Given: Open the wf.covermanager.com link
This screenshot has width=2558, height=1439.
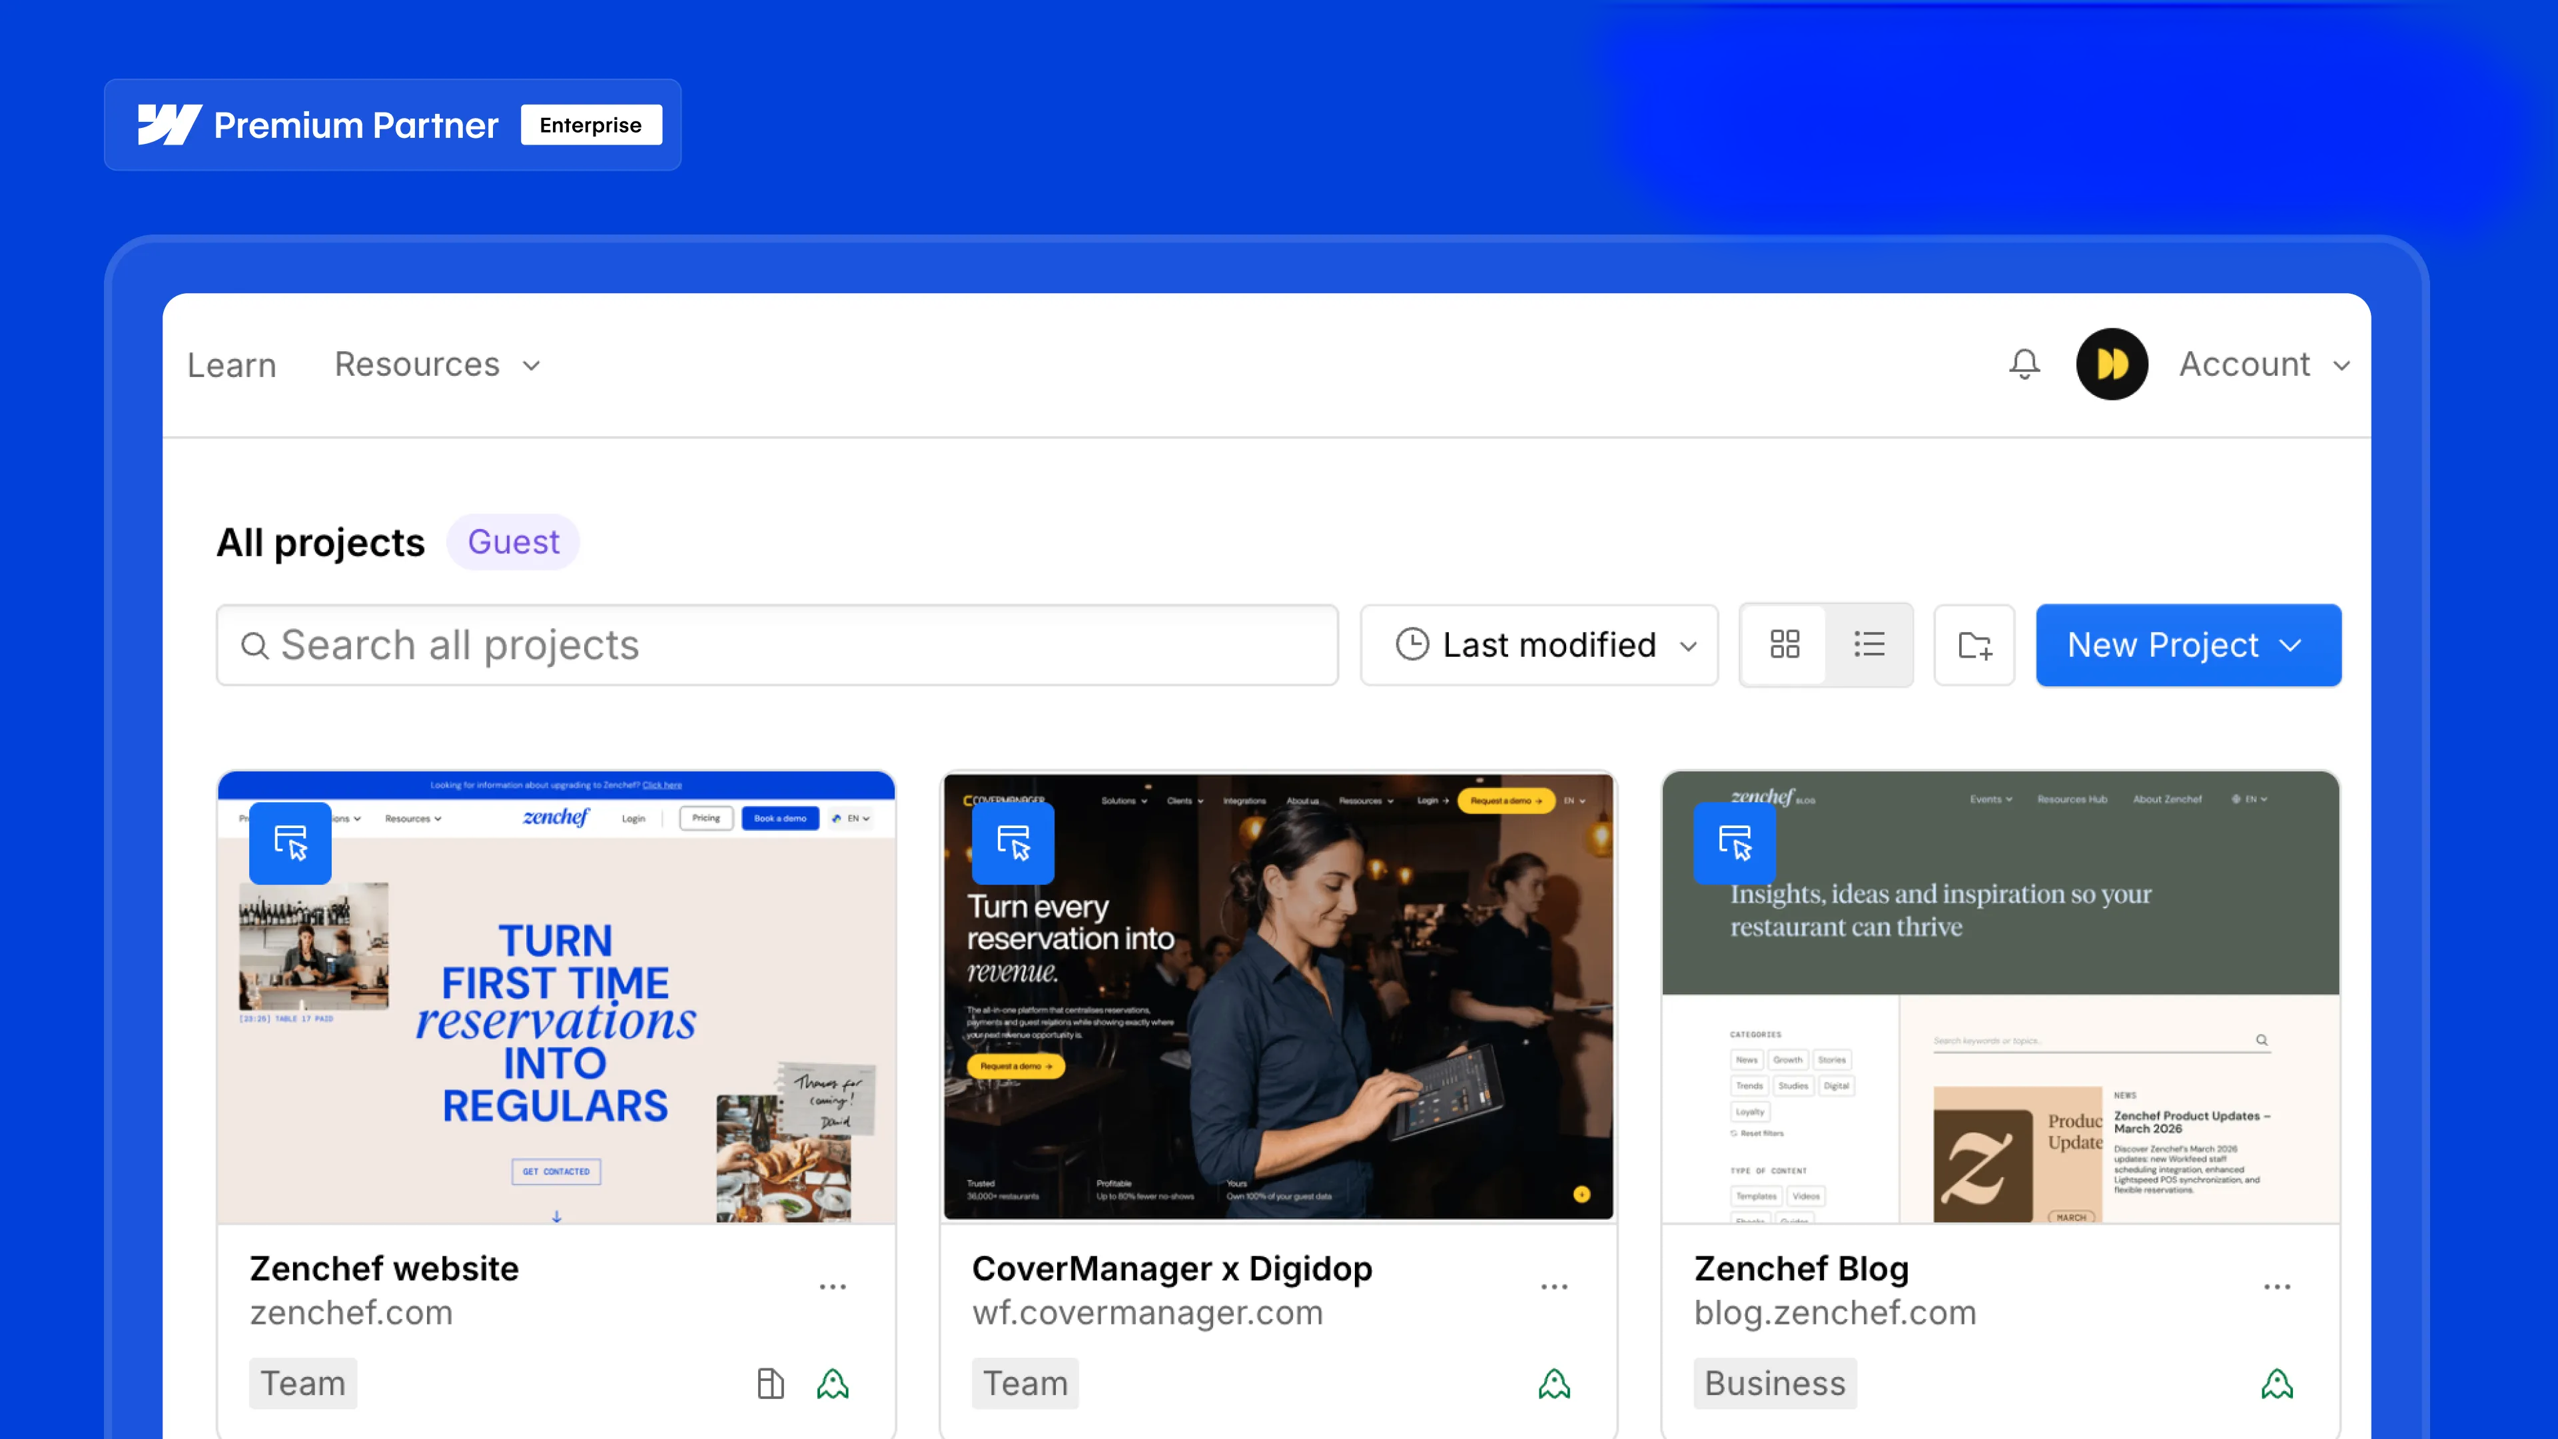Looking at the screenshot, I should tap(1147, 1312).
